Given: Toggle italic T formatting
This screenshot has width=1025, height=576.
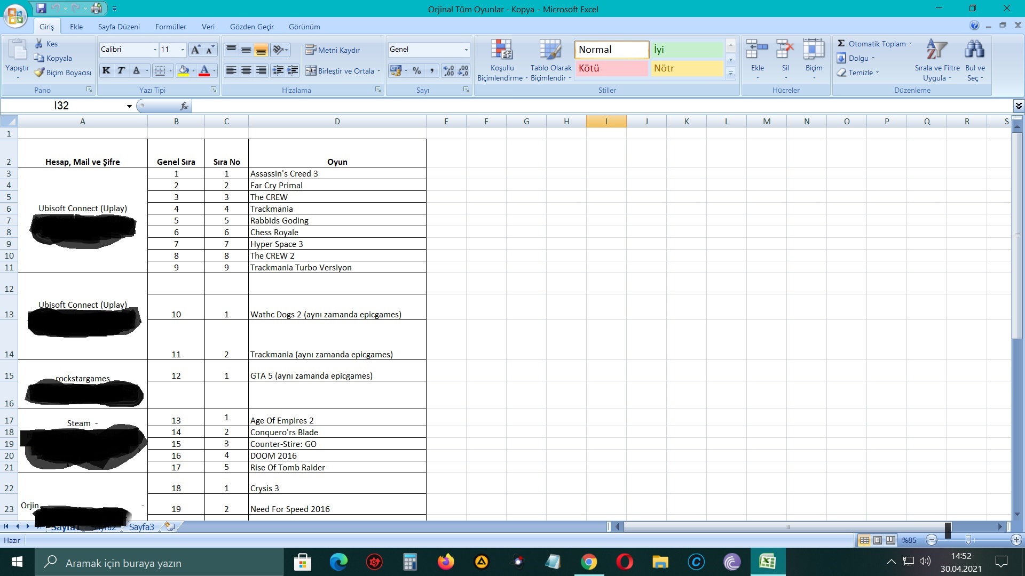Looking at the screenshot, I should pos(121,70).
